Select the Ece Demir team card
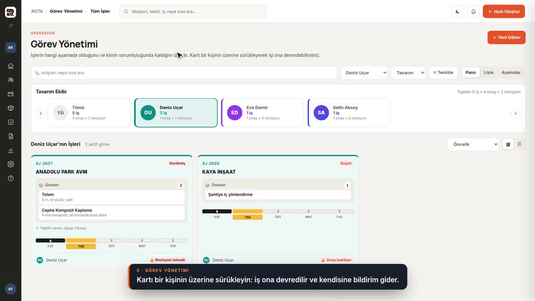The image size is (535, 301). click(262, 112)
